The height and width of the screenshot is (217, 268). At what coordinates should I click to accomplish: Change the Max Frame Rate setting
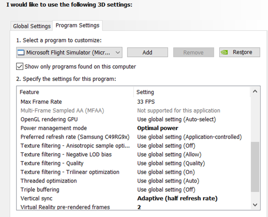pos(146,102)
